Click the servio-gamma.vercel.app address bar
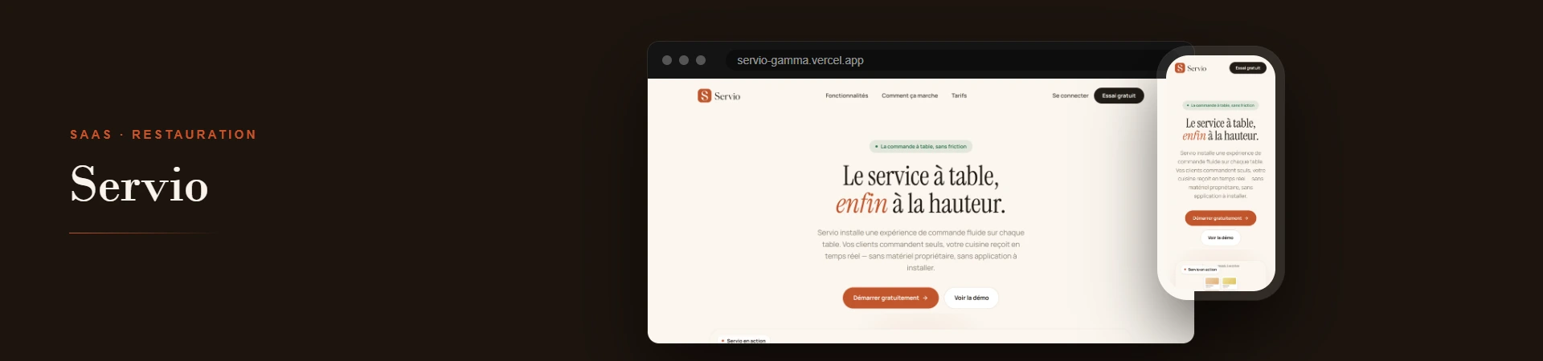 (x=948, y=60)
